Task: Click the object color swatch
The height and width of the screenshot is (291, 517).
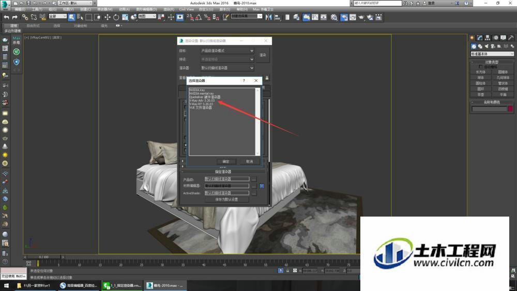Action: 510,109
